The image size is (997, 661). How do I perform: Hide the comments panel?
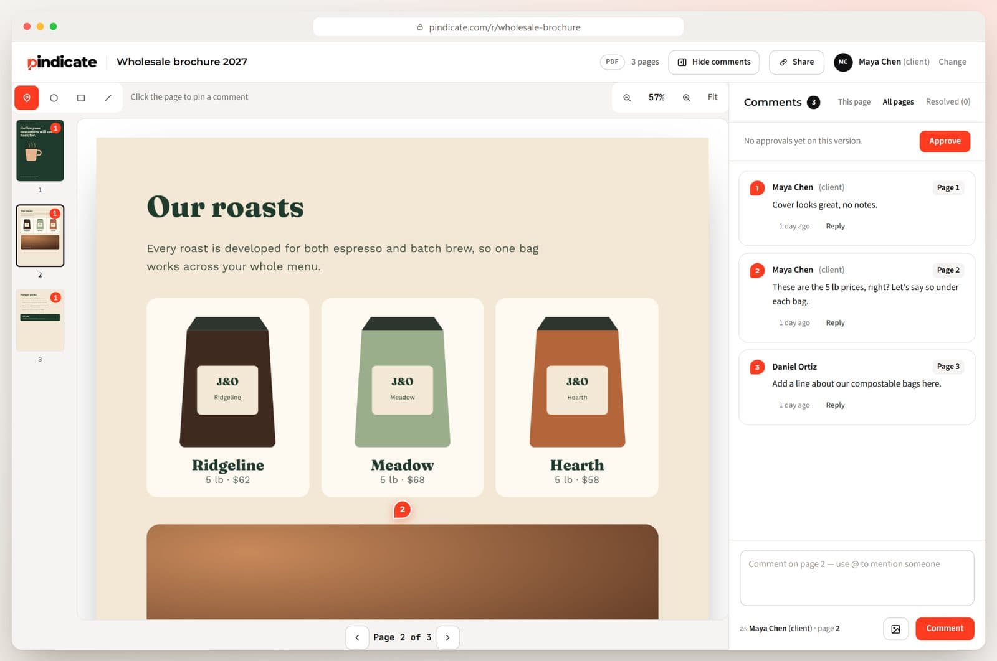pos(713,62)
